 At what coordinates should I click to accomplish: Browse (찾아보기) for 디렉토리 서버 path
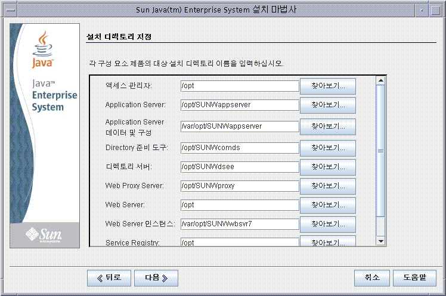click(x=328, y=167)
